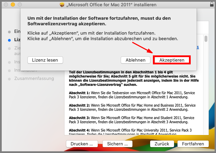Click the Sichern ... button
The height and width of the screenshot is (153, 216).
pos(118,144)
